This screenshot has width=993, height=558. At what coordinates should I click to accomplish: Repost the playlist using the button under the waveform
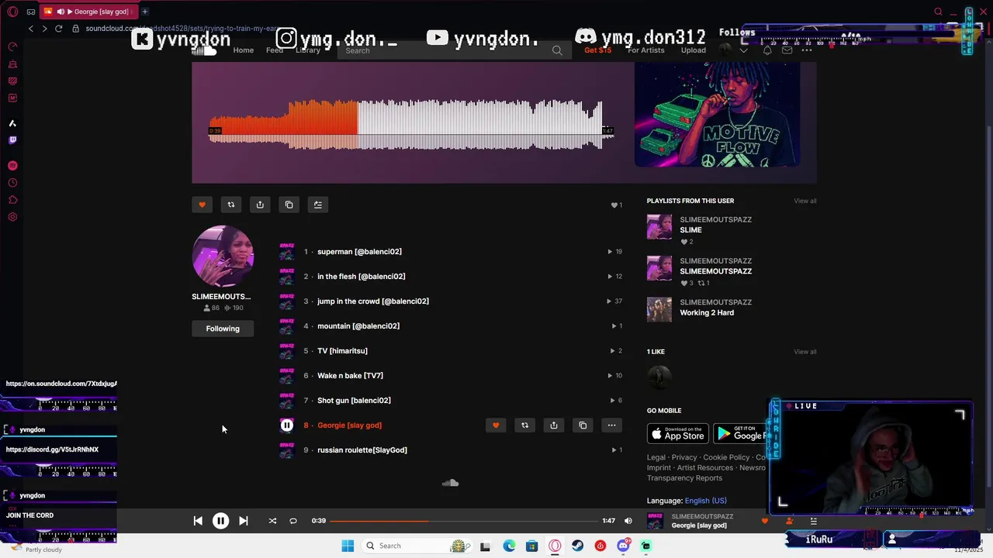point(230,205)
